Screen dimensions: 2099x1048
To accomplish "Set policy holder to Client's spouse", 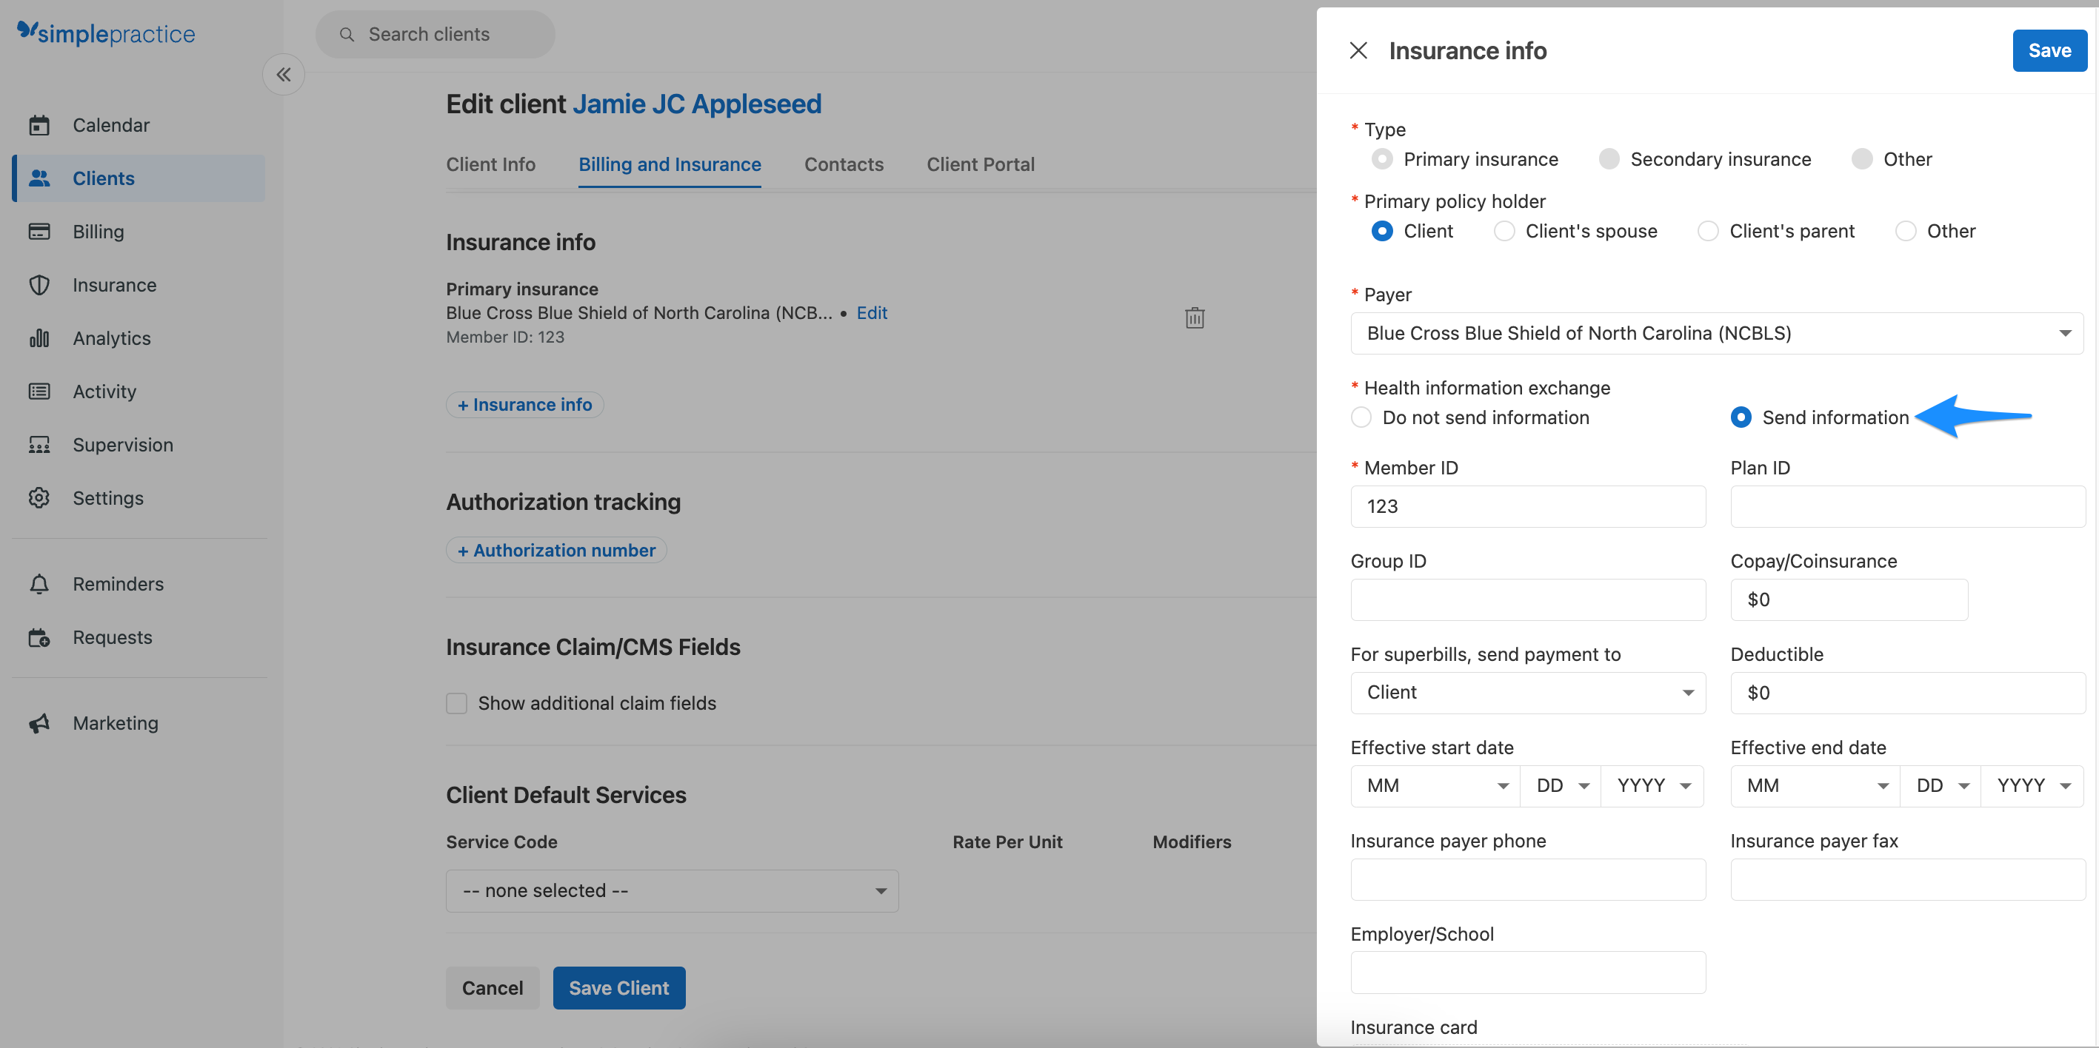I will pyautogui.click(x=1504, y=231).
